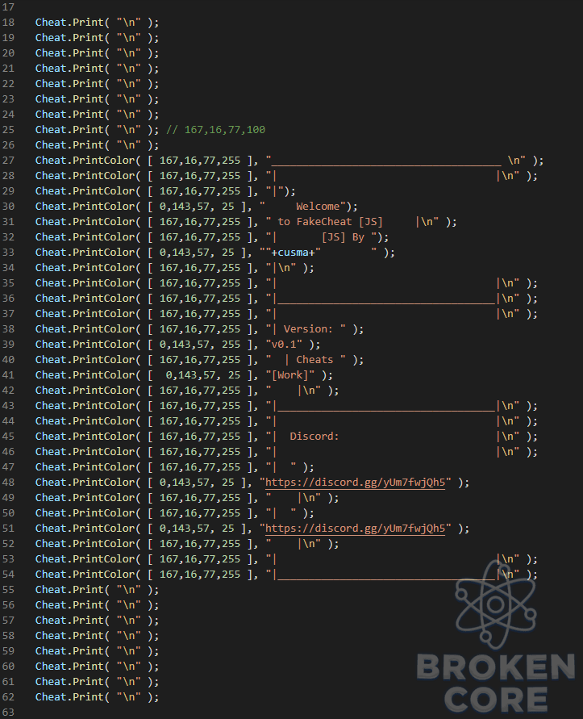The height and width of the screenshot is (719, 583).
Task: Click line number 48
Action: click(8, 483)
